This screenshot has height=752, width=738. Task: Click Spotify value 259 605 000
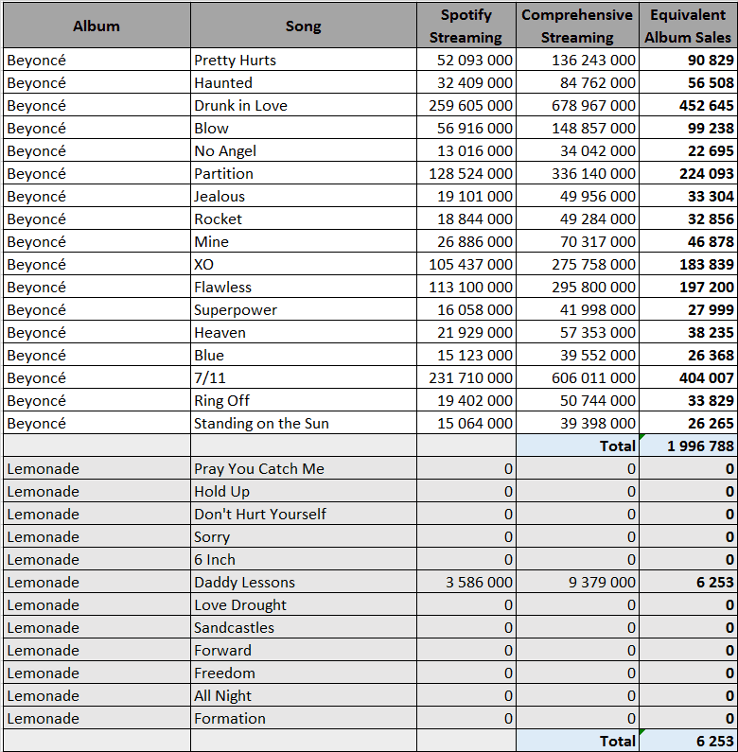466,105
